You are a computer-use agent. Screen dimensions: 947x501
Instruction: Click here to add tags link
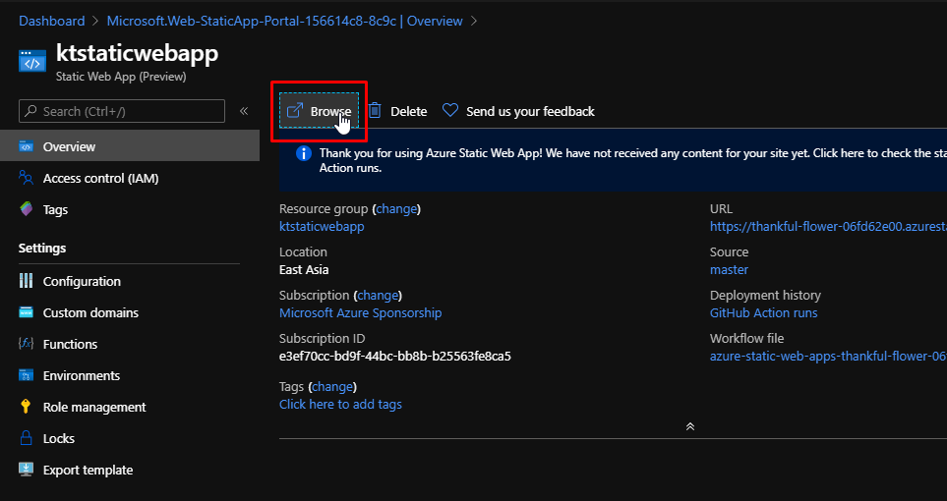pyautogui.click(x=340, y=404)
